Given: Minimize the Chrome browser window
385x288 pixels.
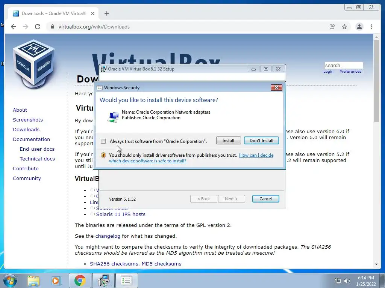Looking at the screenshot, I should [x=349, y=7].
